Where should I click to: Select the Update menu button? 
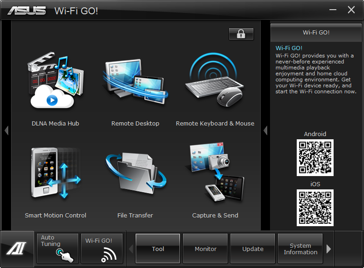click(x=252, y=249)
